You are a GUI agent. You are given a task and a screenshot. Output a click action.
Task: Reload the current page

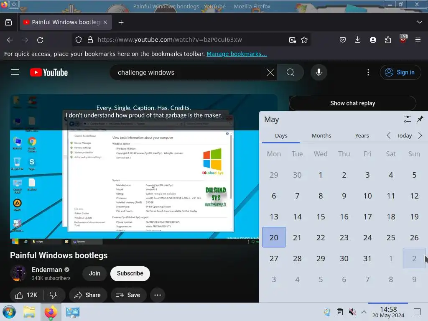tap(40, 40)
